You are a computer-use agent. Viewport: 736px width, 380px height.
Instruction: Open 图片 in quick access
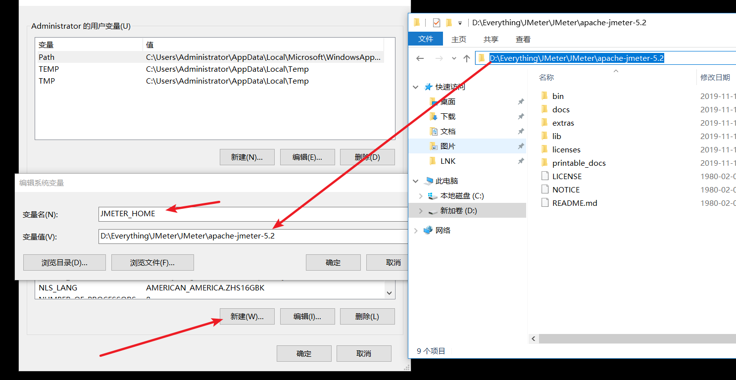pos(447,146)
